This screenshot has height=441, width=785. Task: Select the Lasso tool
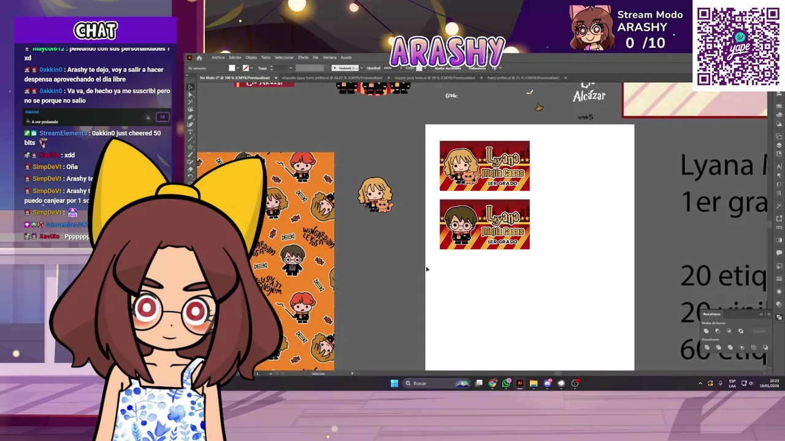(x=190, y=110)
